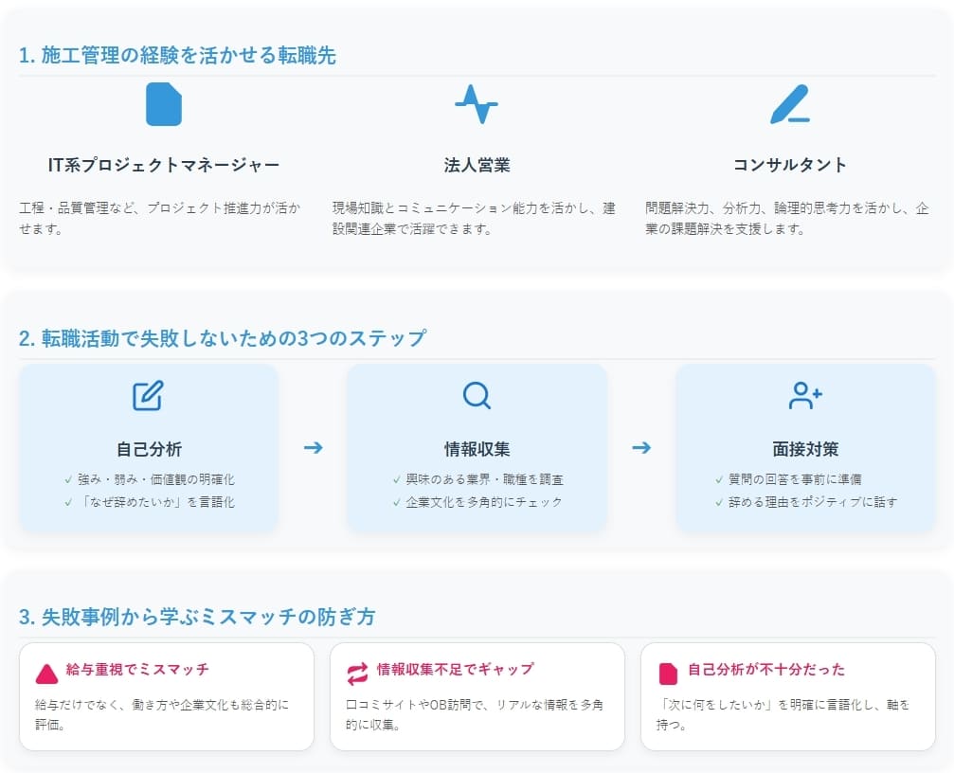Screen dimensions: 954x773
Task: Click text 質問の回答を事前に準備
Action: (x=795, y=480)
